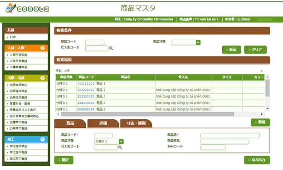This screenshot has height=170, width=283.
Task: Click the クリア button
Action: click(x=255, y=50)
